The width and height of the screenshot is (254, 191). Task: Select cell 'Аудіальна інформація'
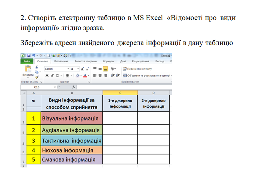click(72, 130)
